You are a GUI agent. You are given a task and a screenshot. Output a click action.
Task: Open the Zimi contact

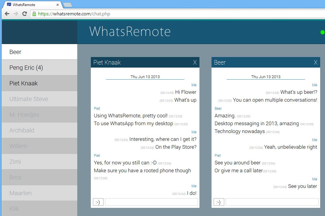[40, 162]
